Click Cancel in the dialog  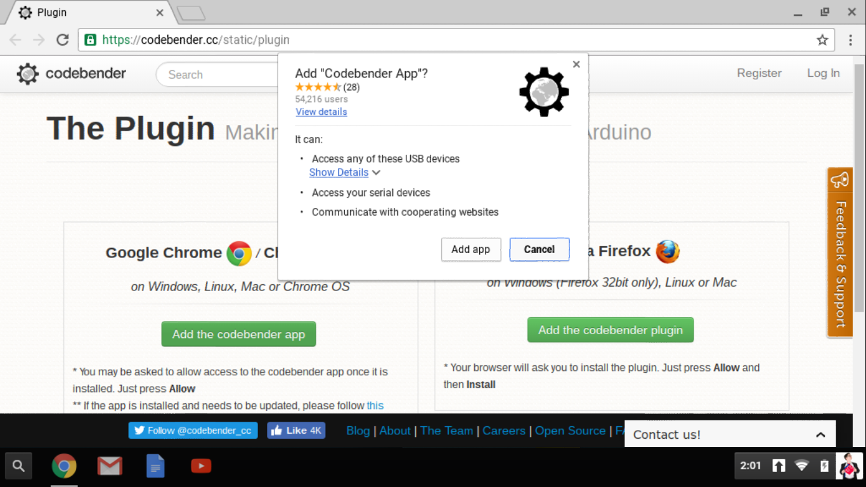coord(540,249)
